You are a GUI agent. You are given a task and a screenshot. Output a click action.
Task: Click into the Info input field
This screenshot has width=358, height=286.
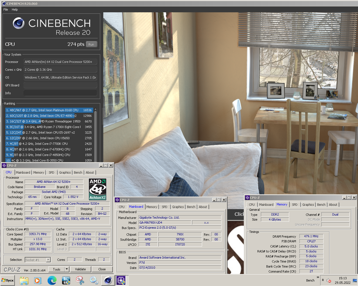60,93
